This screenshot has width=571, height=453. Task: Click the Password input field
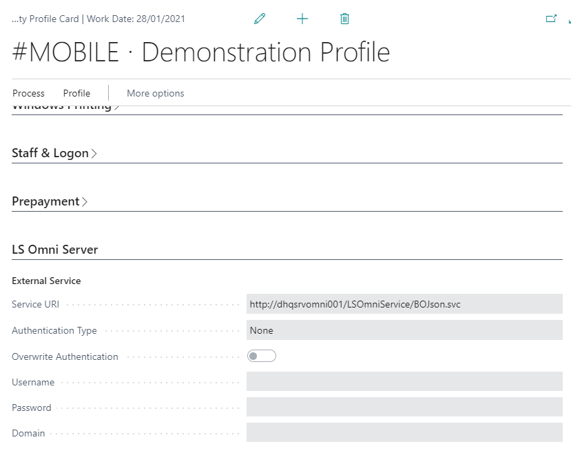pyautogui.click(x=404, y=407)
